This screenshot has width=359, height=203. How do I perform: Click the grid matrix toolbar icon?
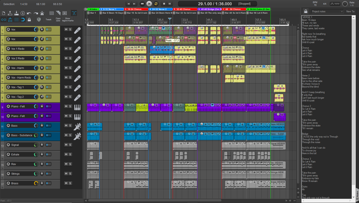65,13
